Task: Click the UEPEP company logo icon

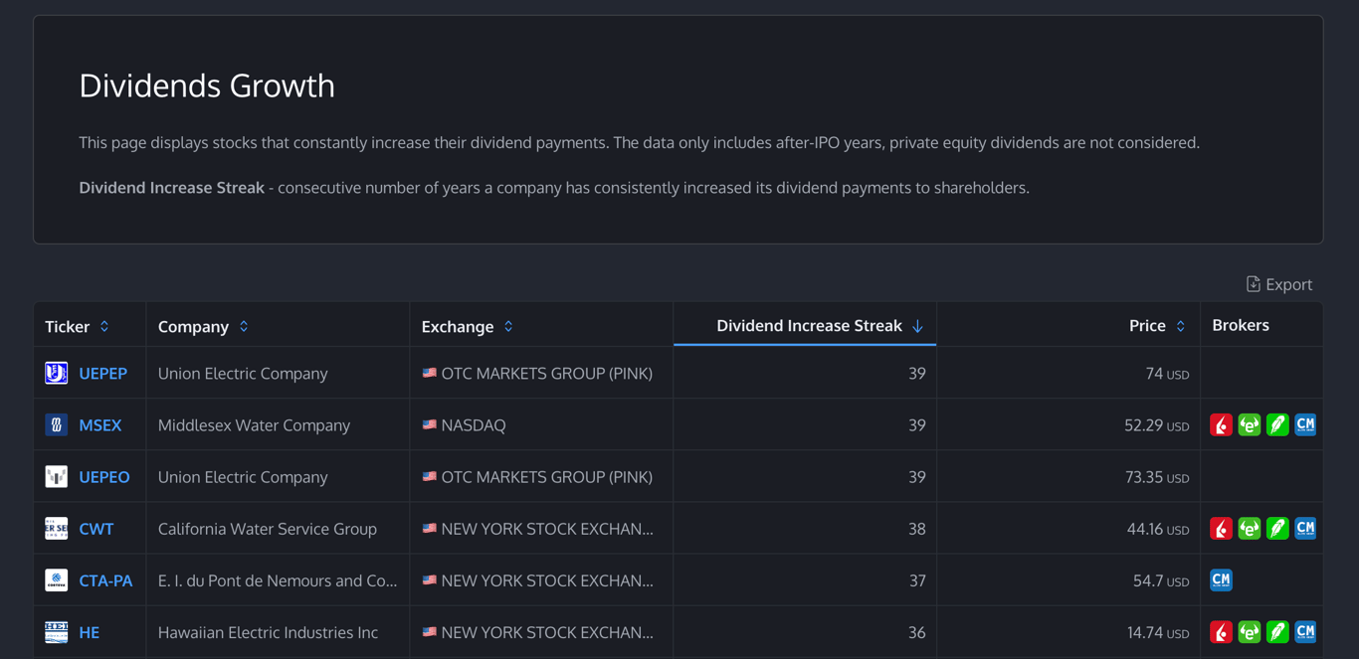Action: (57, 374)
